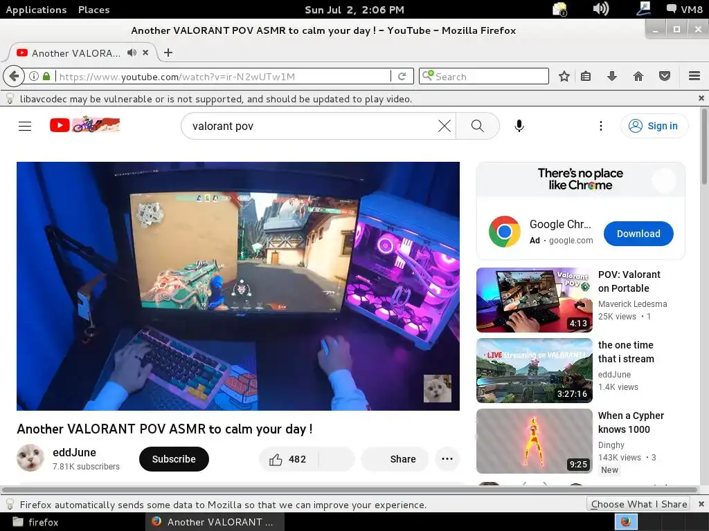Click 'POV: Valorant on Portable' title
Image resolution: width=709 pixels, height=531 pixels.
pyautogui.click(x=629, y=281)
